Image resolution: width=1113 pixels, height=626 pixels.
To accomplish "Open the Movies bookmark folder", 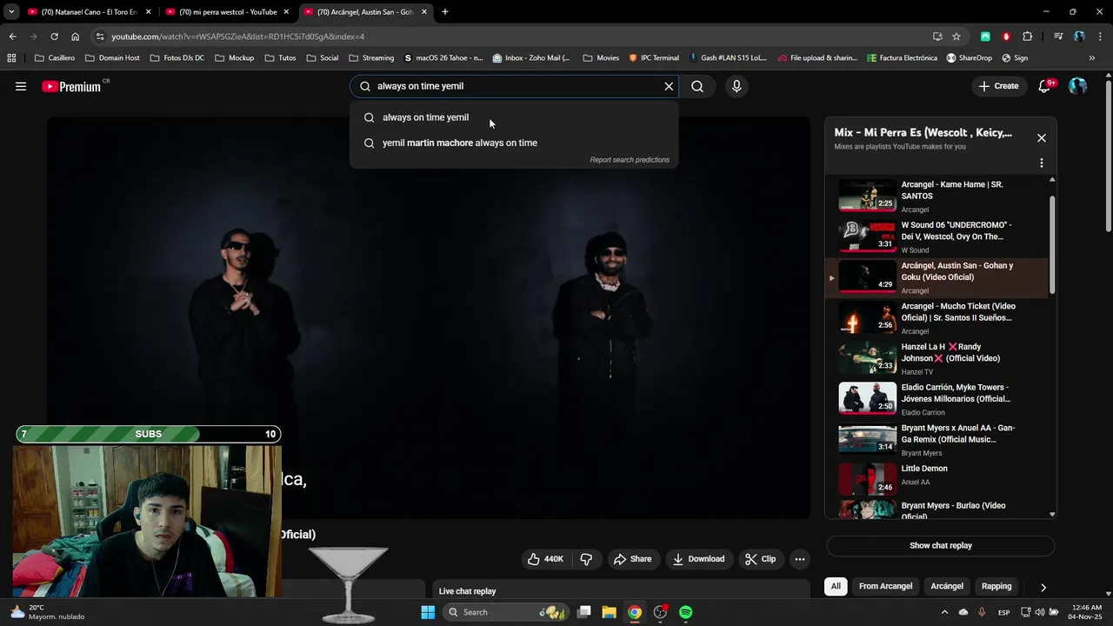I will point(602,58).
